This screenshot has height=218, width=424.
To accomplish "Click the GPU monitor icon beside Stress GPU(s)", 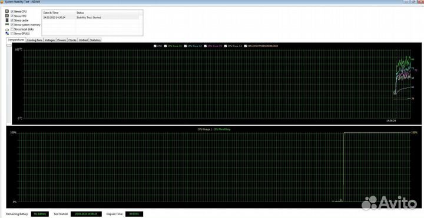I will click(7, 33).
